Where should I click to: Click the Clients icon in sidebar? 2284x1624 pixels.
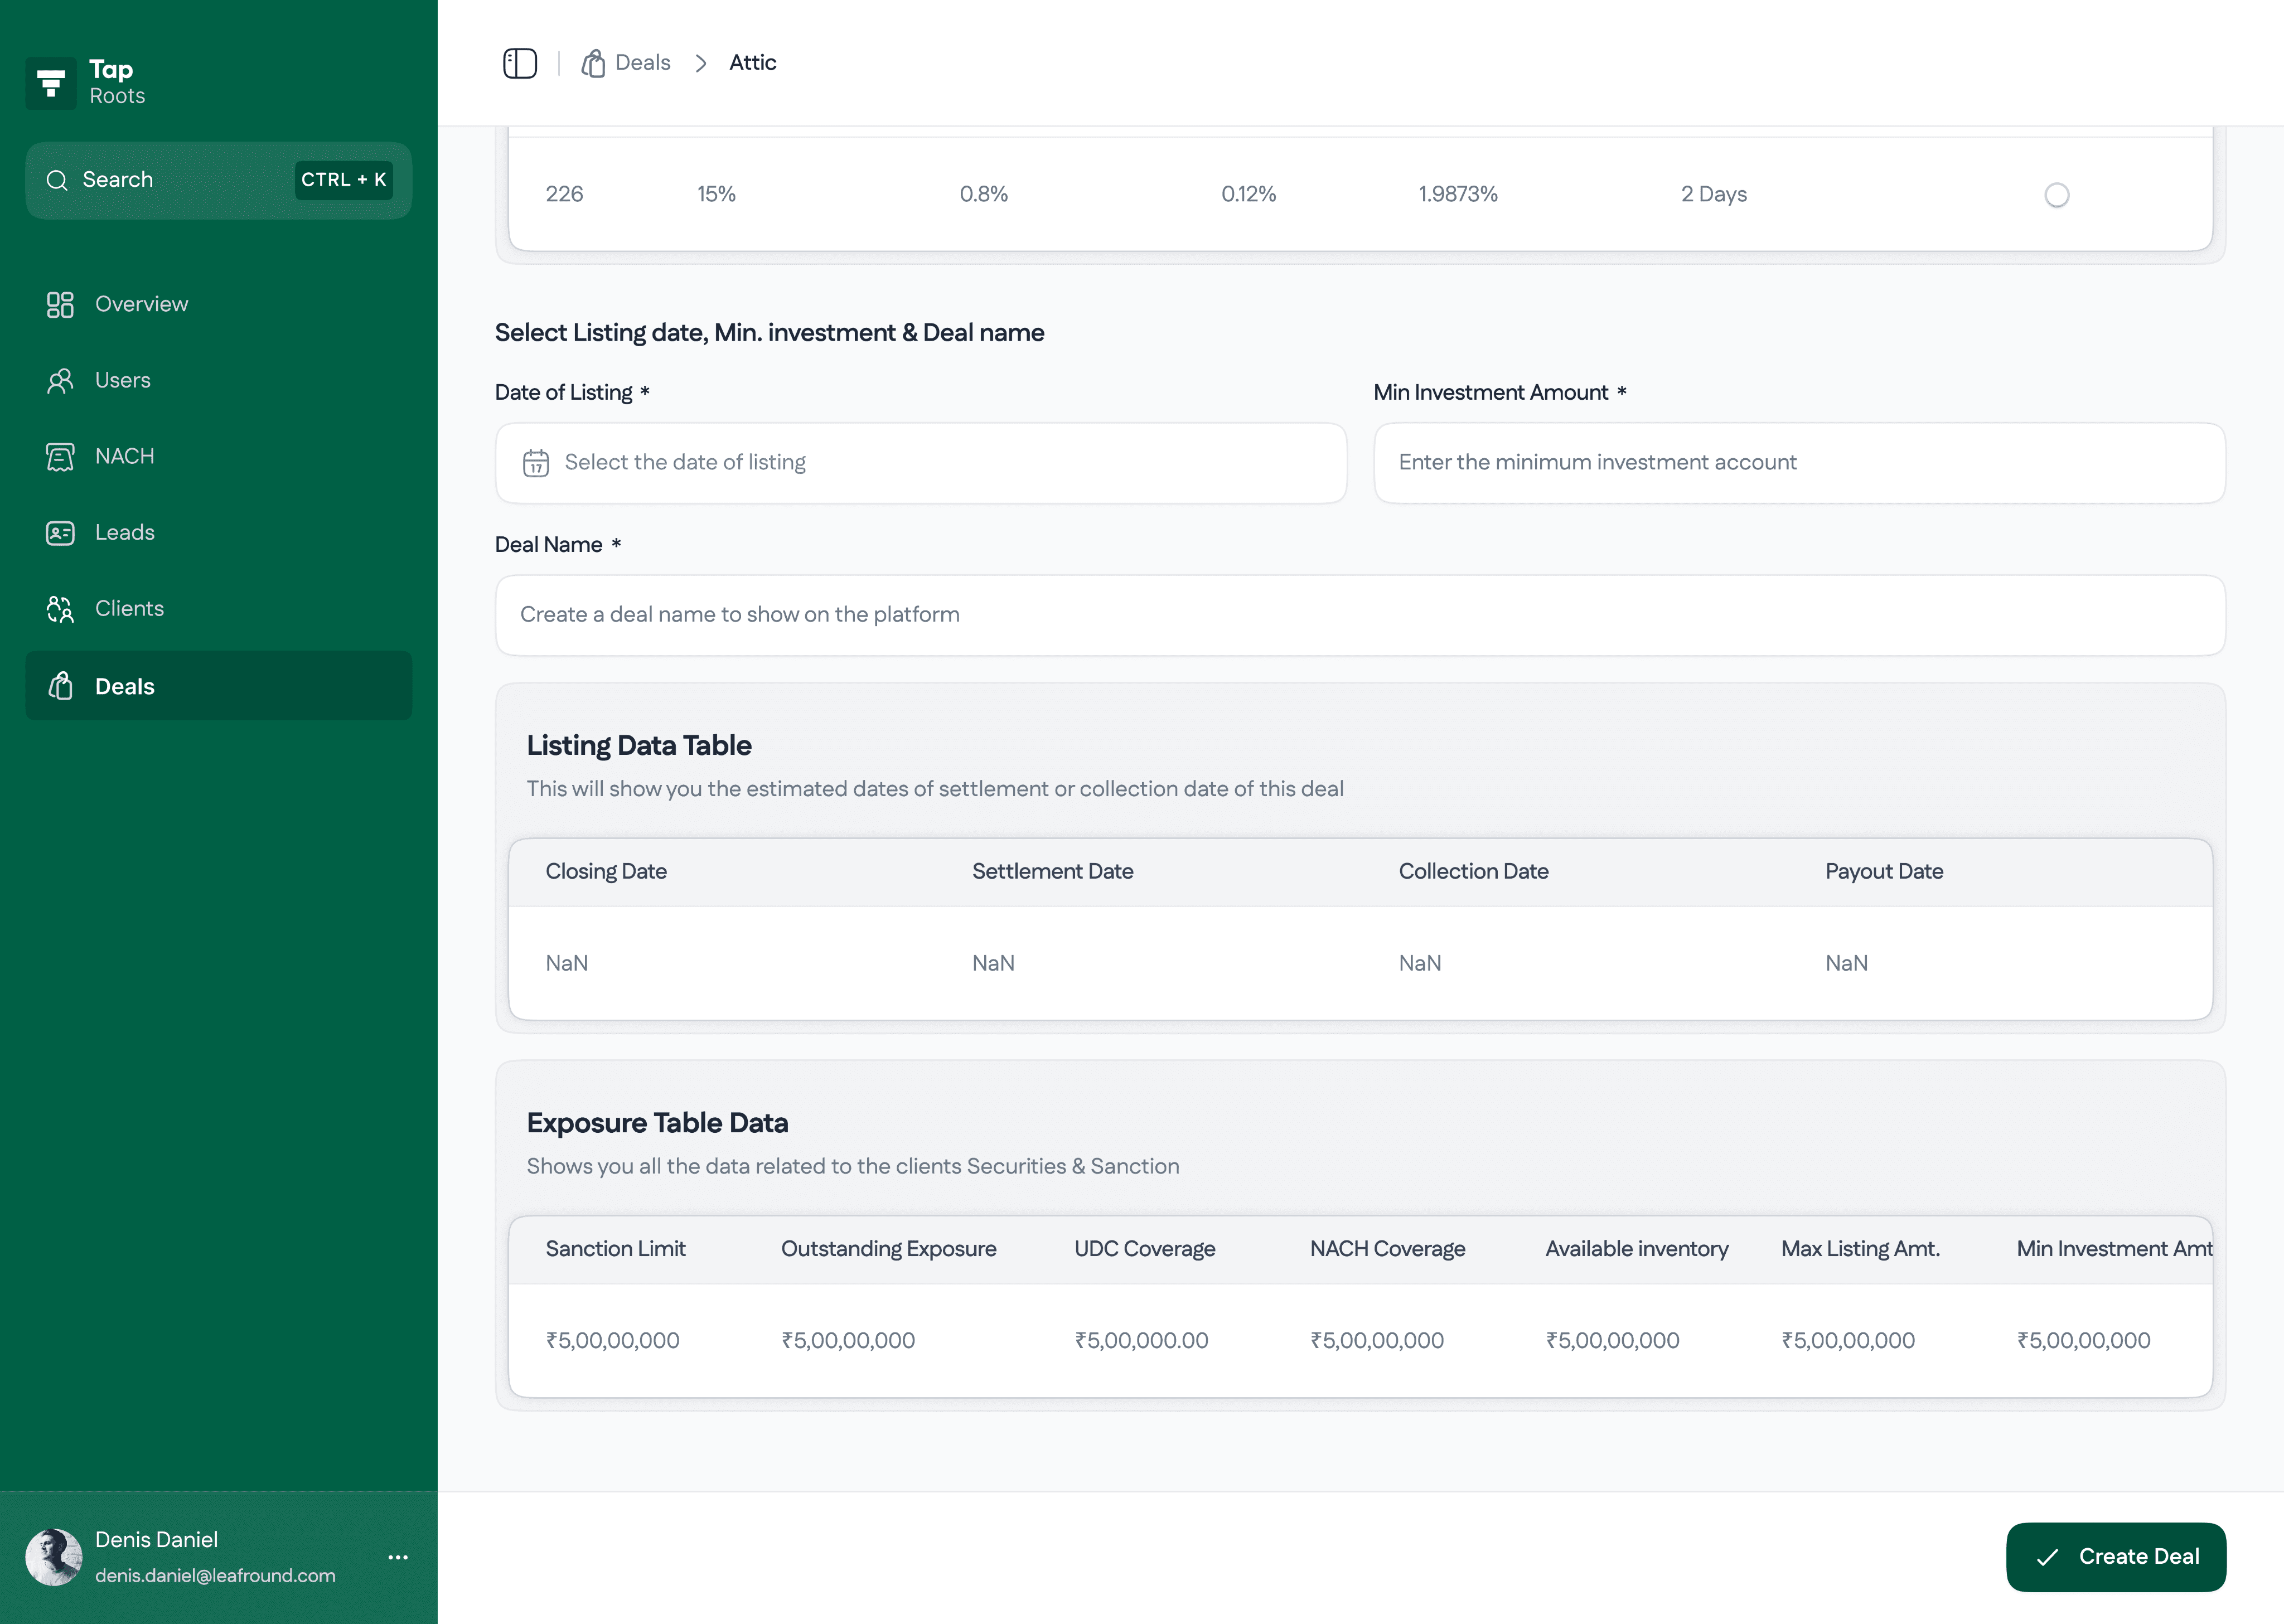60,609
